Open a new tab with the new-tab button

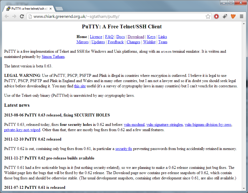59,9
